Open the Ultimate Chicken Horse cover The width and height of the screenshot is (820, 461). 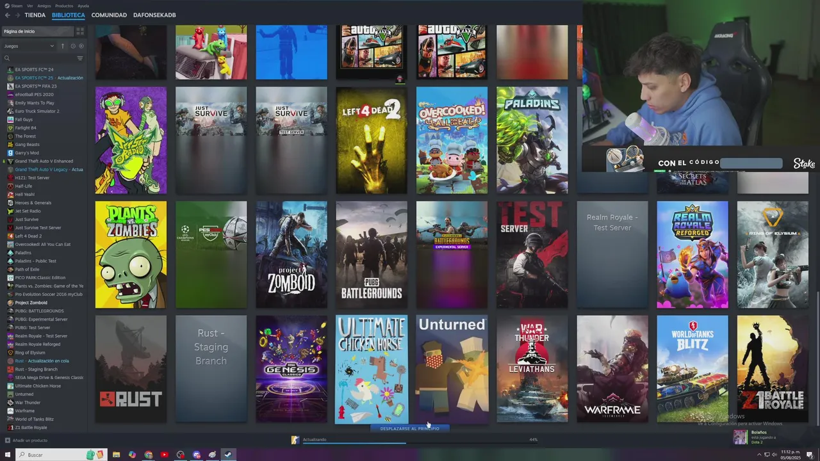click(x=372, y=369)
